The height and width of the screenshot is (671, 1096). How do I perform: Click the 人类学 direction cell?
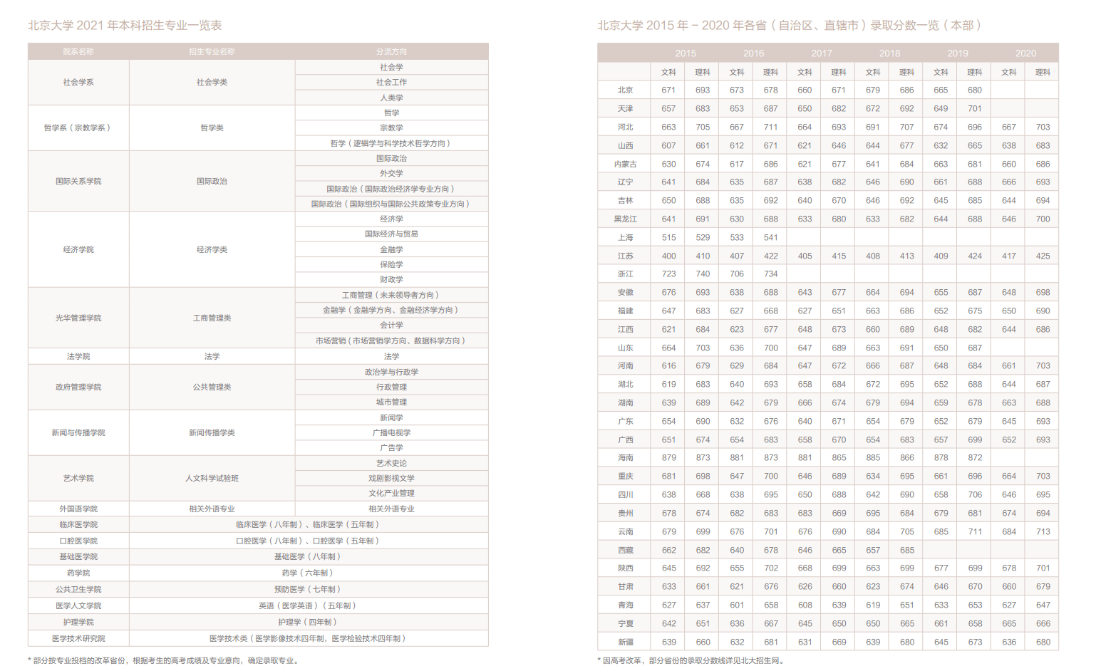point(391,98)
